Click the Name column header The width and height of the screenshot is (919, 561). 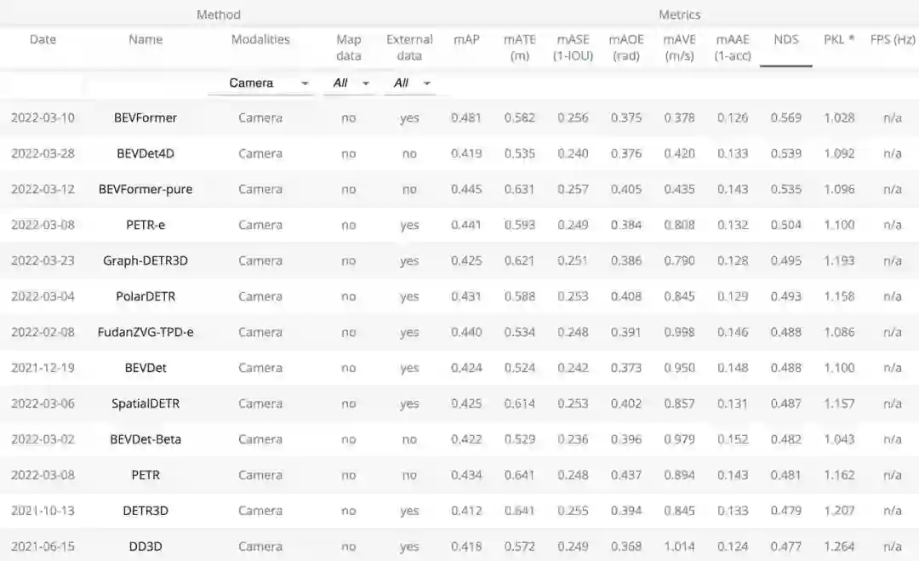pyautogui.click(x=146, y=40)
